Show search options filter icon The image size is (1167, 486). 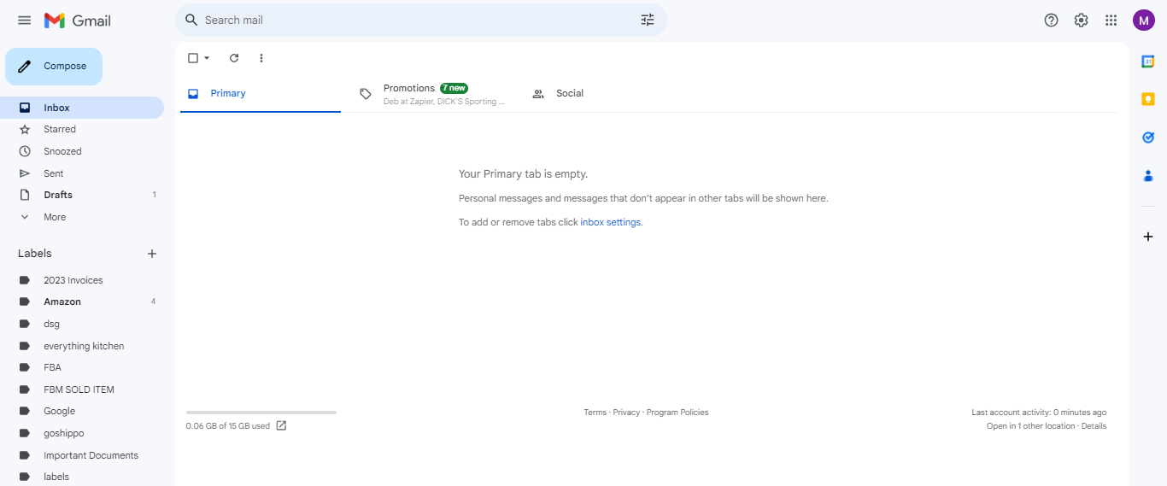[x=648, y=20]
